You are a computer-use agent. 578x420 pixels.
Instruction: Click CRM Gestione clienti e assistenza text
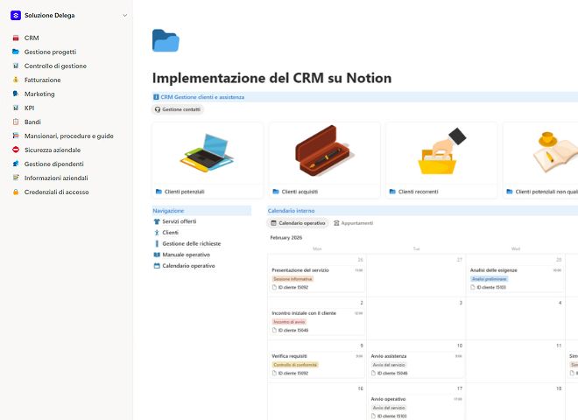pos(202,97)
